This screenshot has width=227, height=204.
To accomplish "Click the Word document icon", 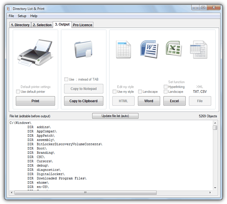I will pos(148,50).
